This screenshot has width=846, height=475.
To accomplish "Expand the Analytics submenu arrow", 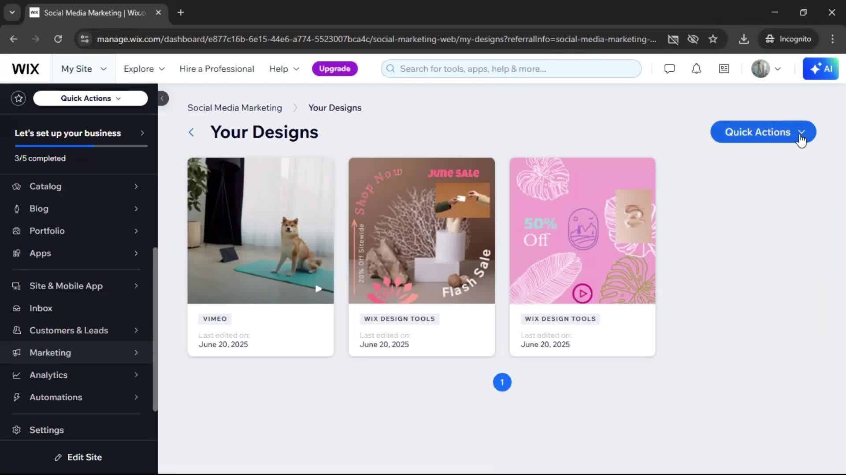I will click(x=136, y=375).
